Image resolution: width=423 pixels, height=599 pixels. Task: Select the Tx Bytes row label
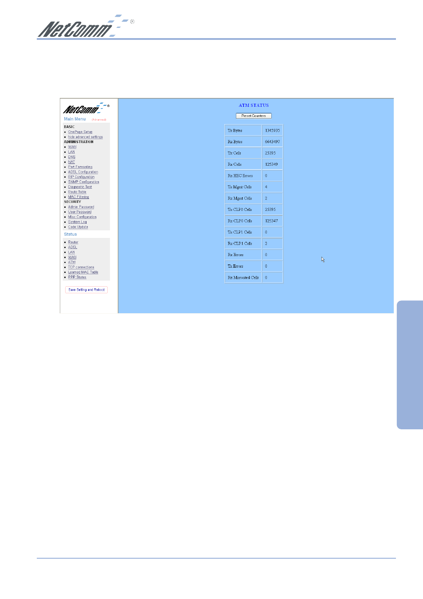point(235,131)
